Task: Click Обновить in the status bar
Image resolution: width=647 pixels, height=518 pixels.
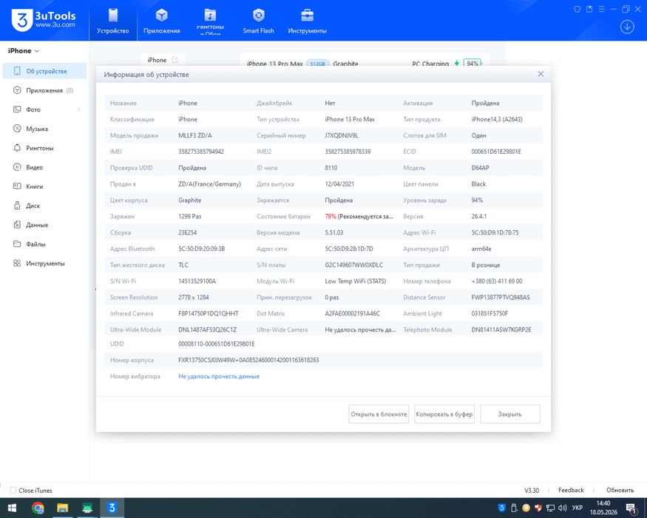Action: pyautogui.click(x=620, y=490)
